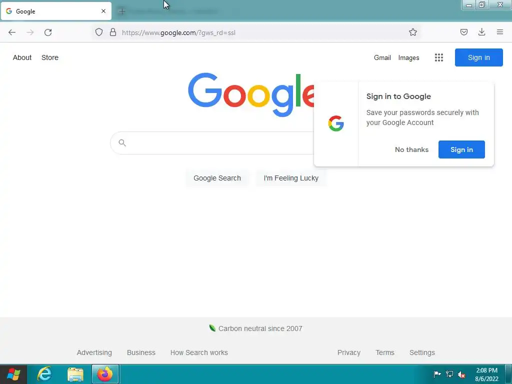This screenshot has height=384, width=512.
Task: Select the Google browser tab
Action: 56,11
